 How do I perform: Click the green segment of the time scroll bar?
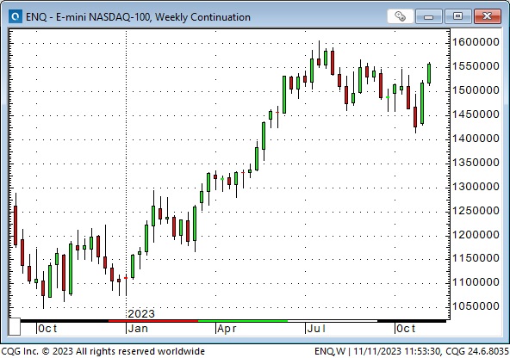point(243,321)
